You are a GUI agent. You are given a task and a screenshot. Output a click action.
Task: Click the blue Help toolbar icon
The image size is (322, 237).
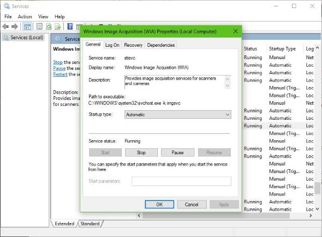point(70,26)
